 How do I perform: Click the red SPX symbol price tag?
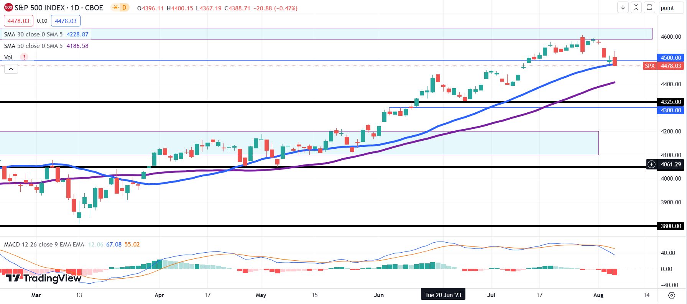pos(650,66)
